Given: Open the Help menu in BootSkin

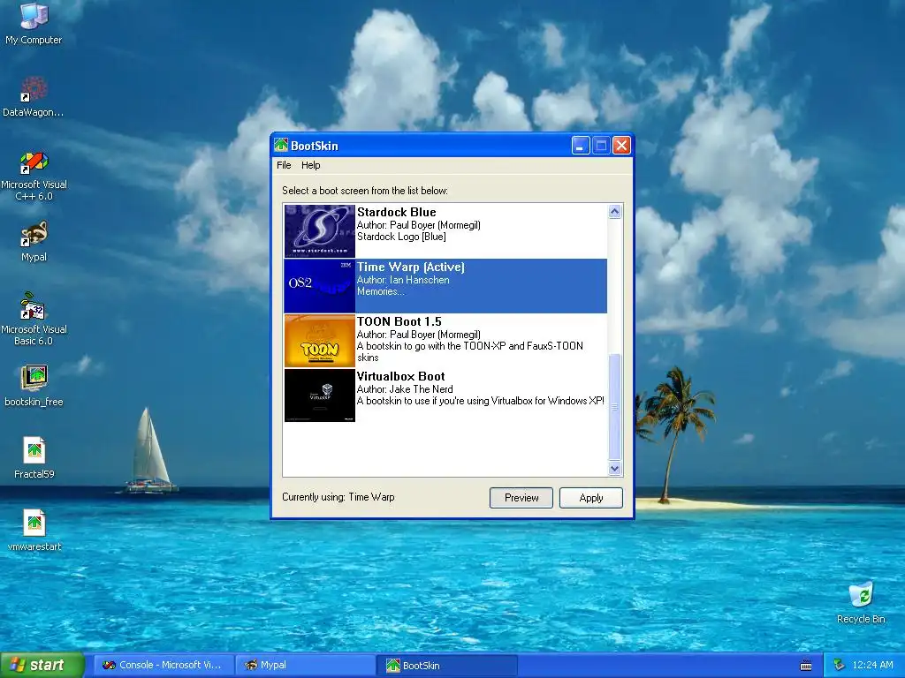Looking at the screenshot, I should (310, 165).
